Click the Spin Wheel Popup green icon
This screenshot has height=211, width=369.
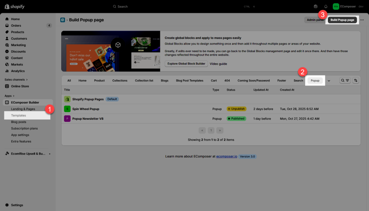67,109
